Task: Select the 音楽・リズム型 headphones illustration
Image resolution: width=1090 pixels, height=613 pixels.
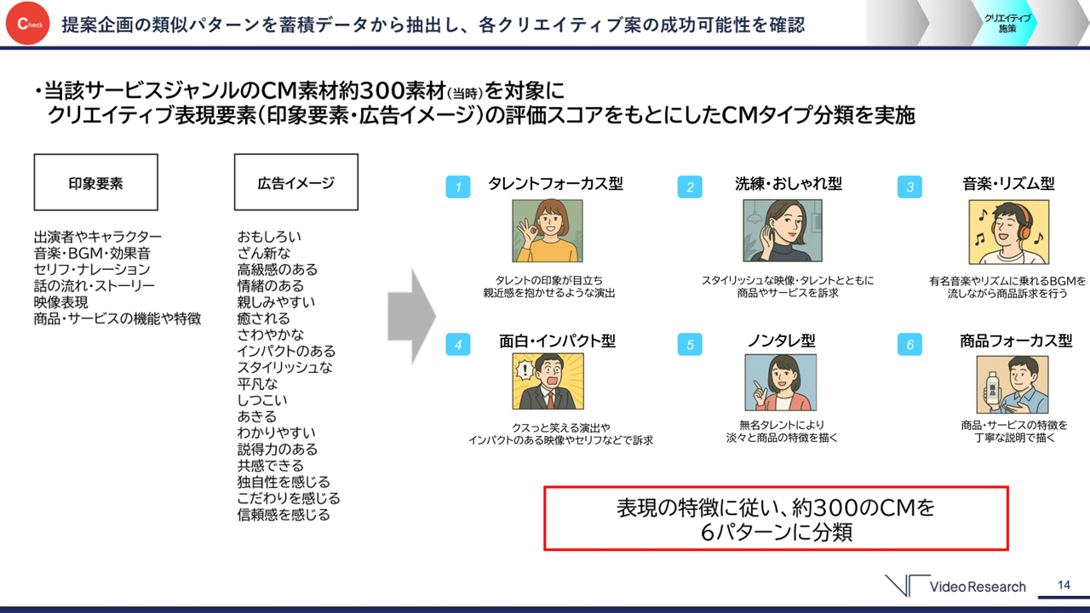Action: tap(1008, 232)
